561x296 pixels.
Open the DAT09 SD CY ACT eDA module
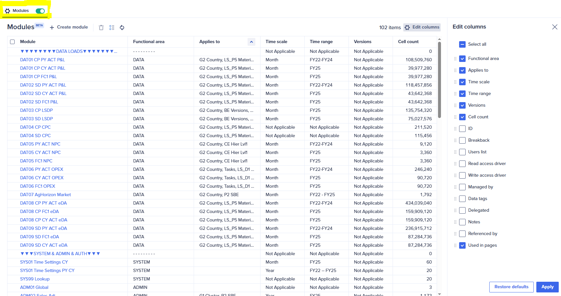(44, 245)
